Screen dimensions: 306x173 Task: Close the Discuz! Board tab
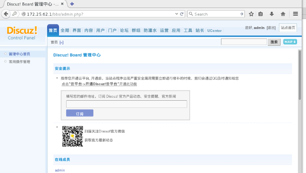(62, 4)
